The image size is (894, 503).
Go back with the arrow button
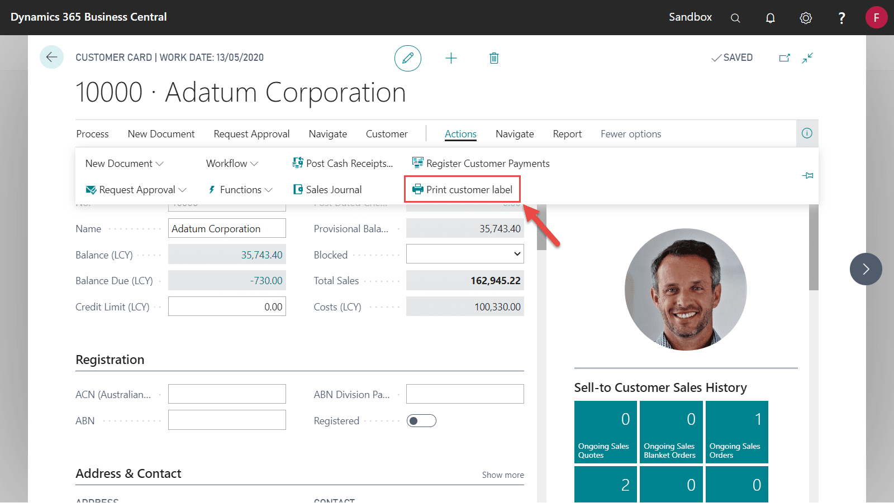(x=51, y=57)
